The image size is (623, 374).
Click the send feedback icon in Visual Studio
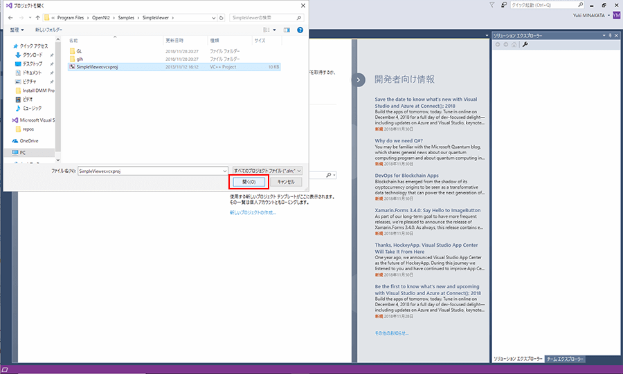(x=503, y=5)
